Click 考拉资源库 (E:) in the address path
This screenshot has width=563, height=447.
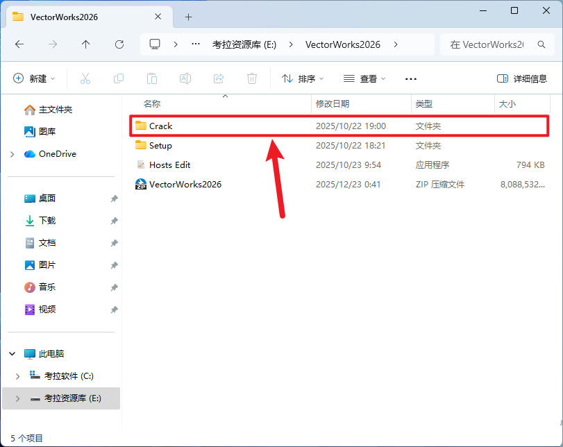[x=244, y=44]
